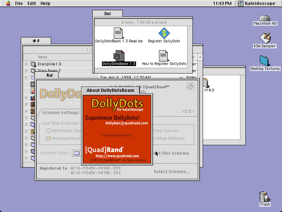Click the dollydots@quadrand.com email address

[127, 123]
